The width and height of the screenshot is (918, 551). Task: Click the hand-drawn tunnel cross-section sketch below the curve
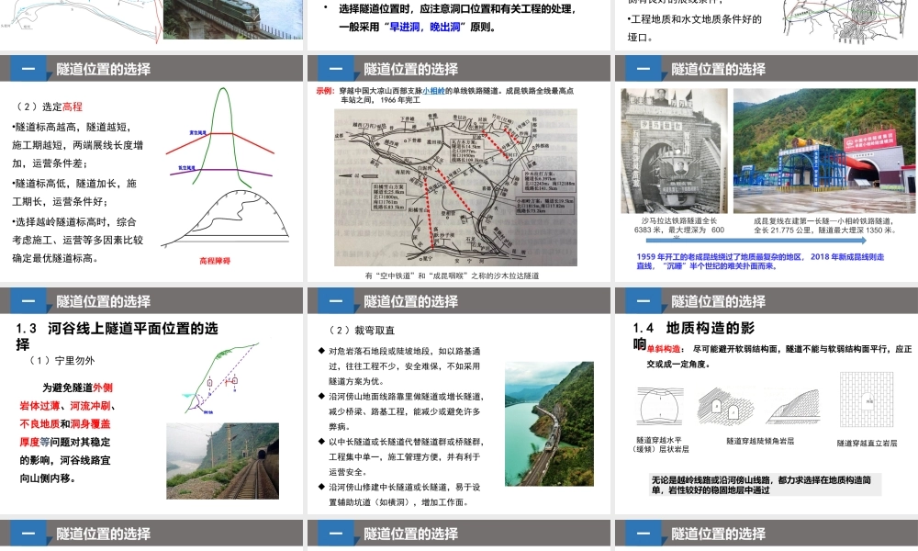coord(226,218)
